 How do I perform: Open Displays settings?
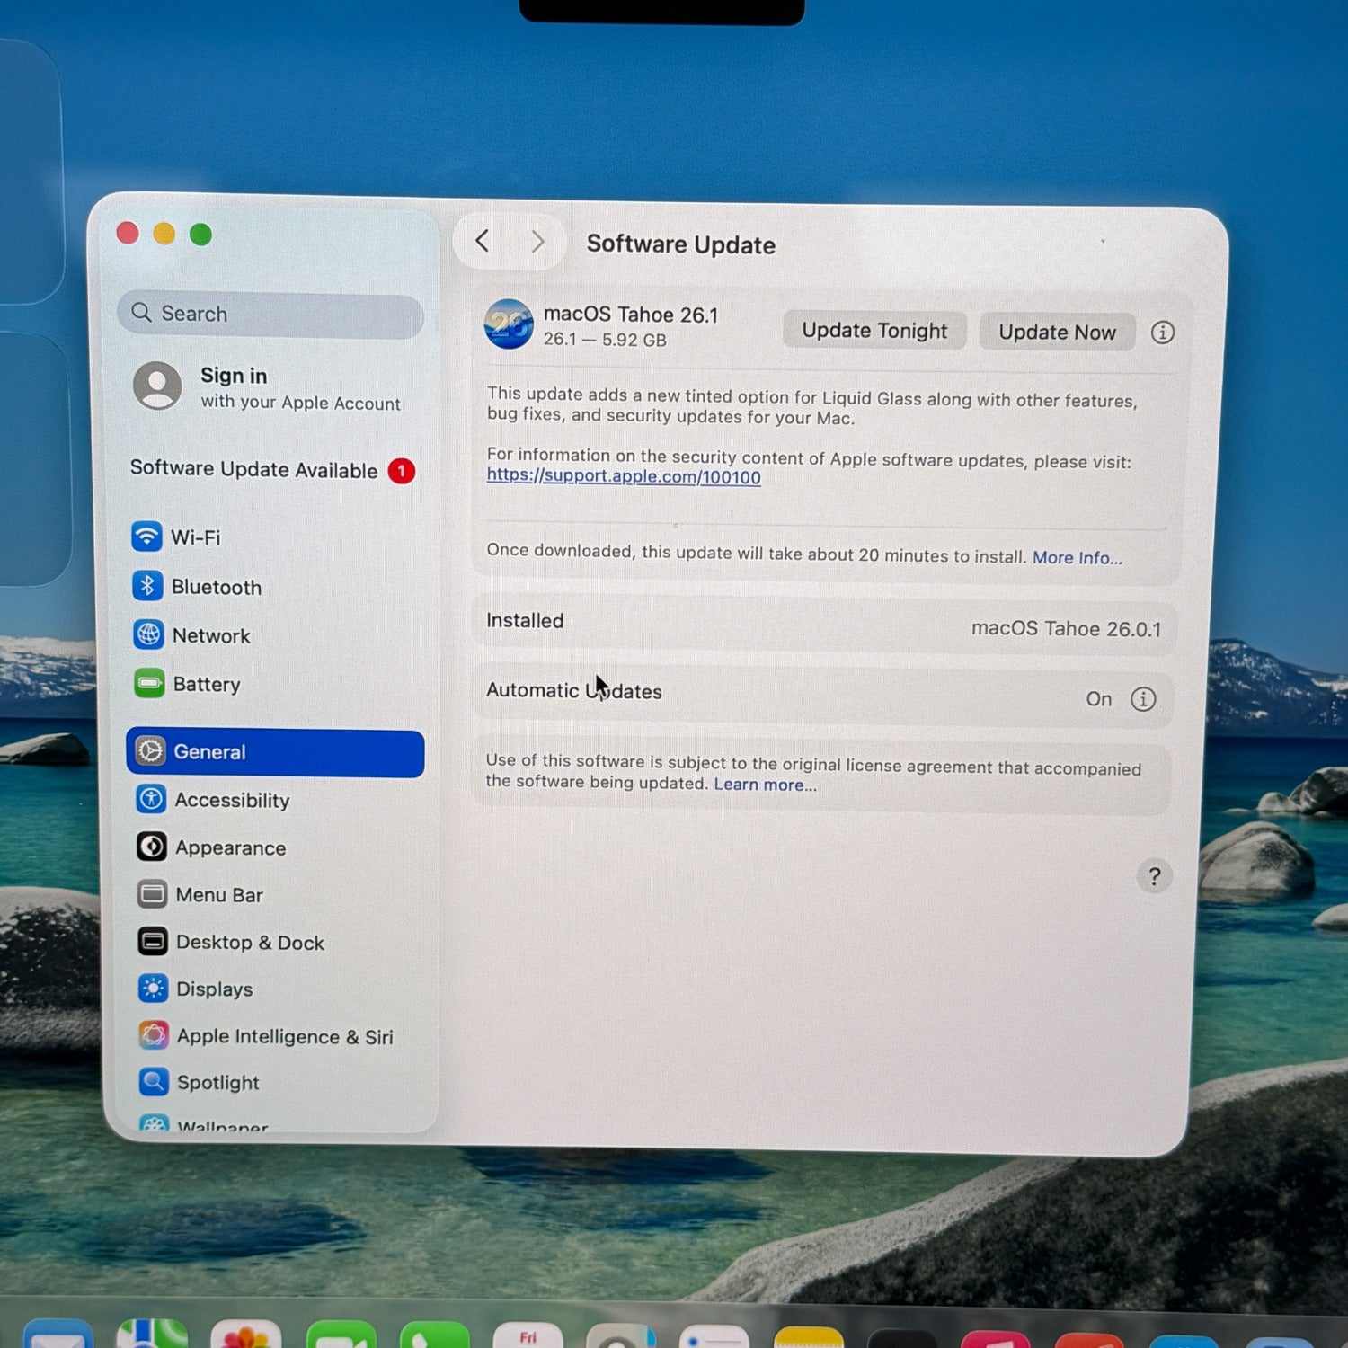click(214, 989)
